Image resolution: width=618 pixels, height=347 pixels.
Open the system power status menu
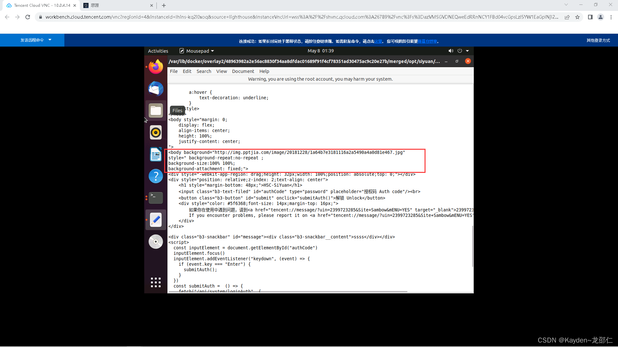460,51
